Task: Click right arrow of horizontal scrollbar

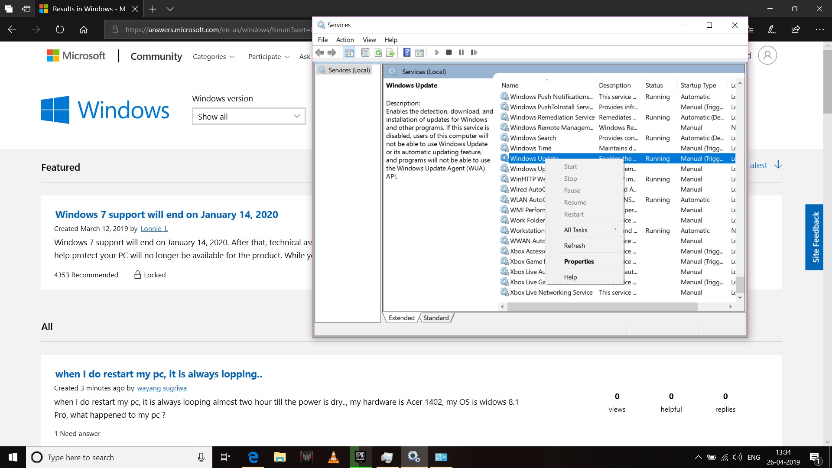Action: (x=730, y=306)
